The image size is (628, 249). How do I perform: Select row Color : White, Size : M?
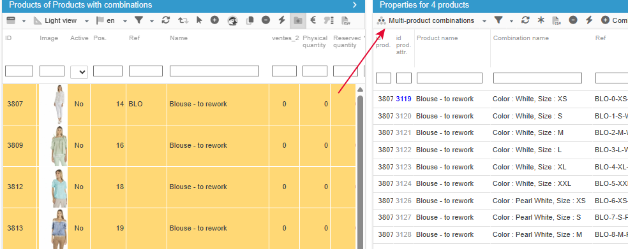click(500, 132)
